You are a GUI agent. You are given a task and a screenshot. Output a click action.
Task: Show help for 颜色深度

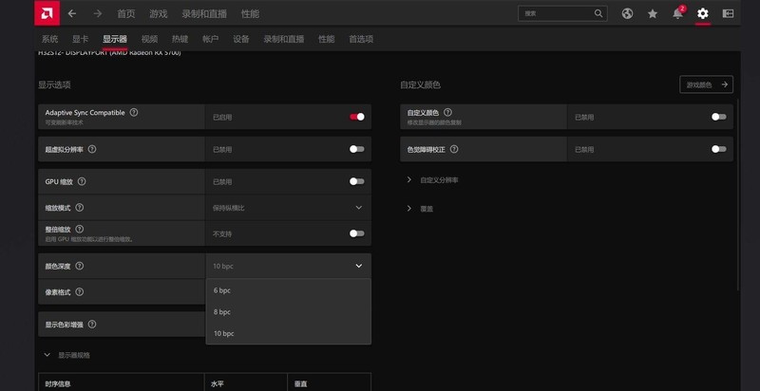80,266
